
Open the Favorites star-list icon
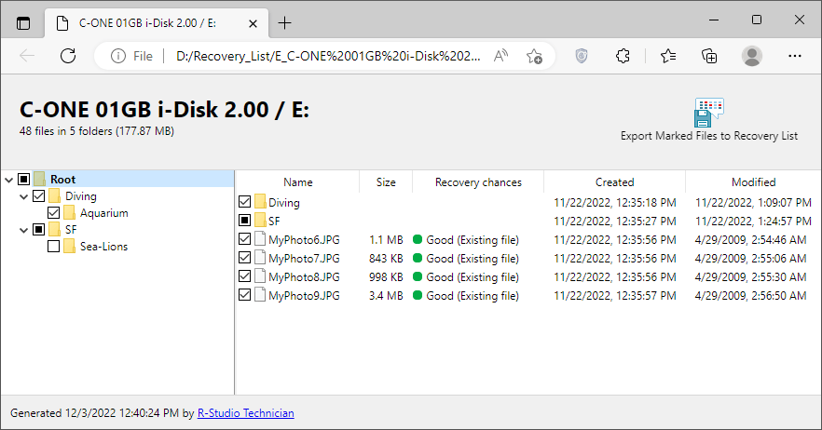point(667,56)
